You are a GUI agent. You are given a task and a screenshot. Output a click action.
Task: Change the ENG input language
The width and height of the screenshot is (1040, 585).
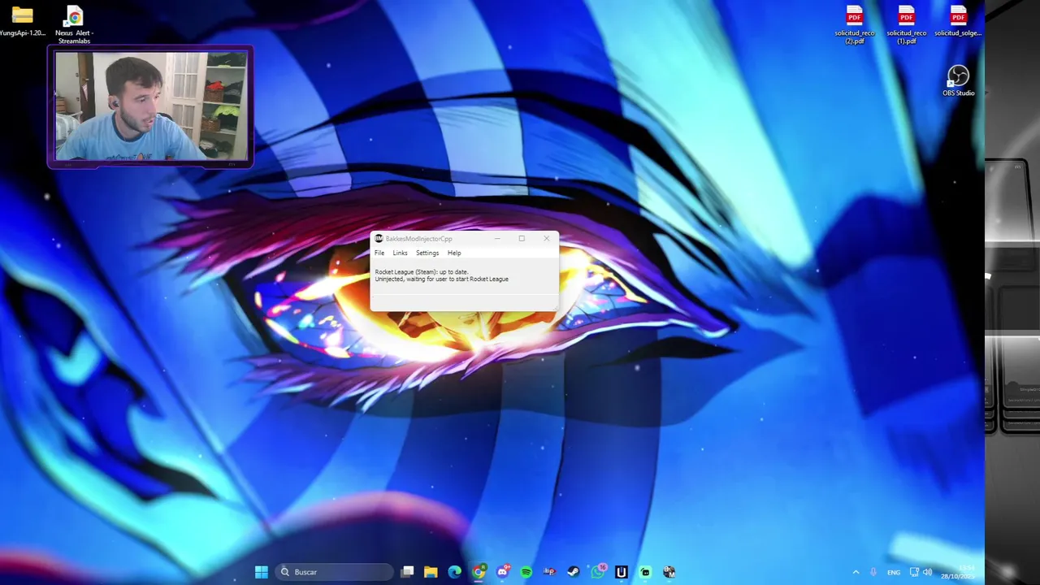[894, 572]
